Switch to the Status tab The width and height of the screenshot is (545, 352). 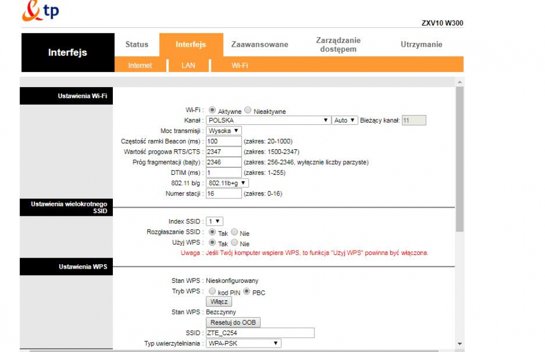coord(137,45)
